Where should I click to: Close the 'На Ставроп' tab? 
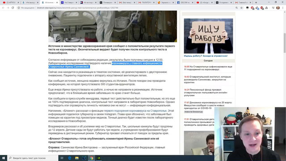click(76, 3)
